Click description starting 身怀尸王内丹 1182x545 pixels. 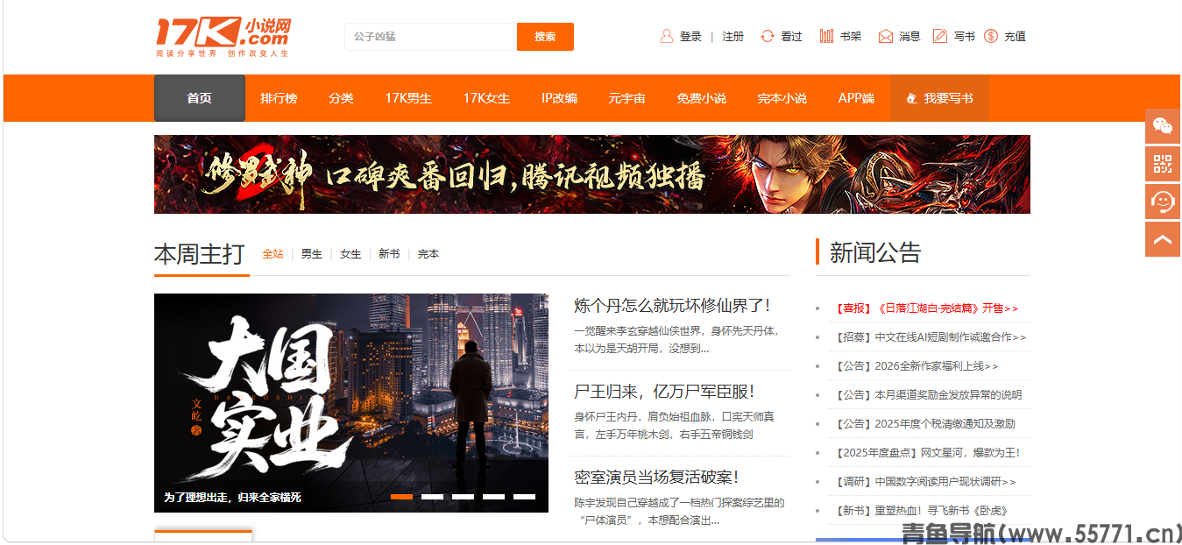(675, 426)
